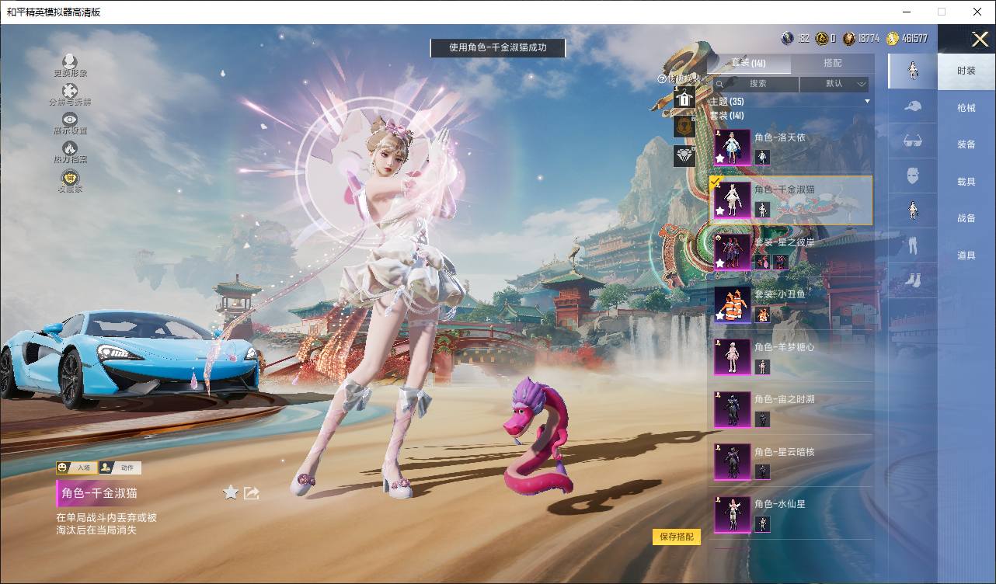
Task: Open the 默认 sort dropdown
Action: coord(834,84)
